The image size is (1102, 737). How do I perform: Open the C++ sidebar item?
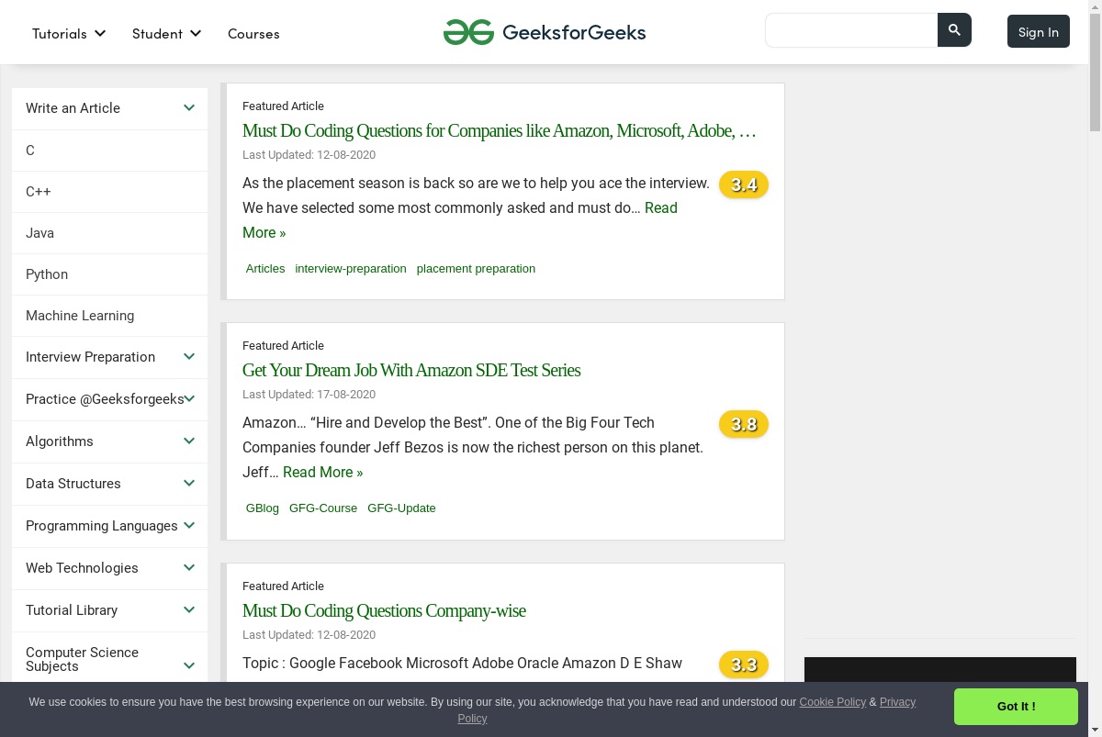tap(109, 192)
